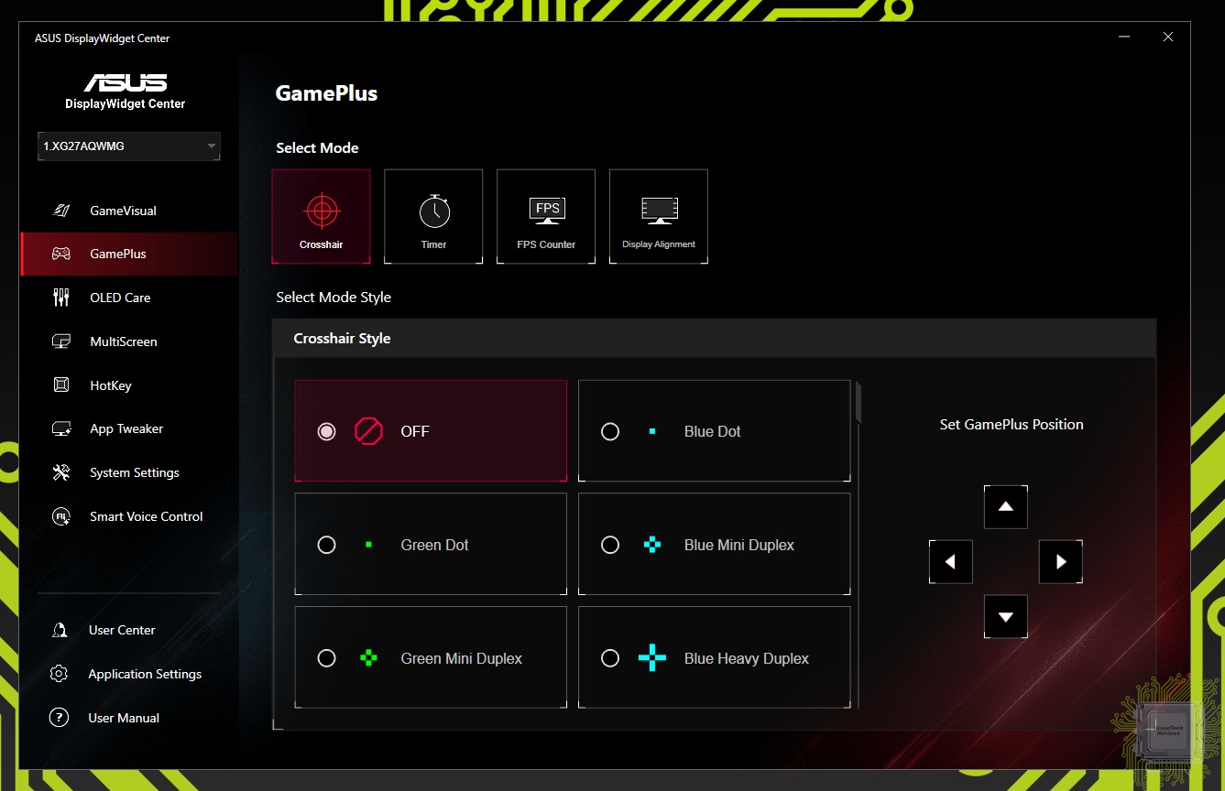
Task: Click the Smart Voice Control icon
Action: 61,516
